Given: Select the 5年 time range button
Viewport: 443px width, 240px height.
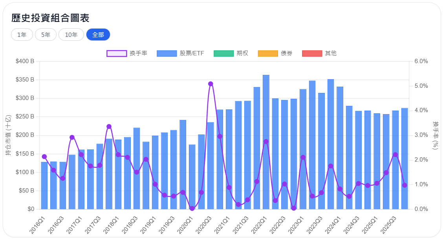Looking at the screenshot, I should pyautogui.click(x=46, y=35).
